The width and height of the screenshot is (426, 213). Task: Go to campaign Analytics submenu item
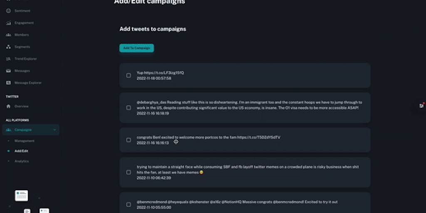click(x=22, y=161)
